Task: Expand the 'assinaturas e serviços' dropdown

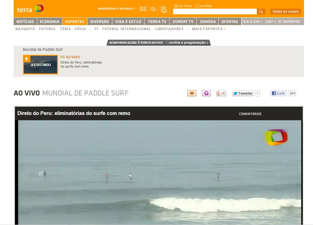Action: point(116,8)
